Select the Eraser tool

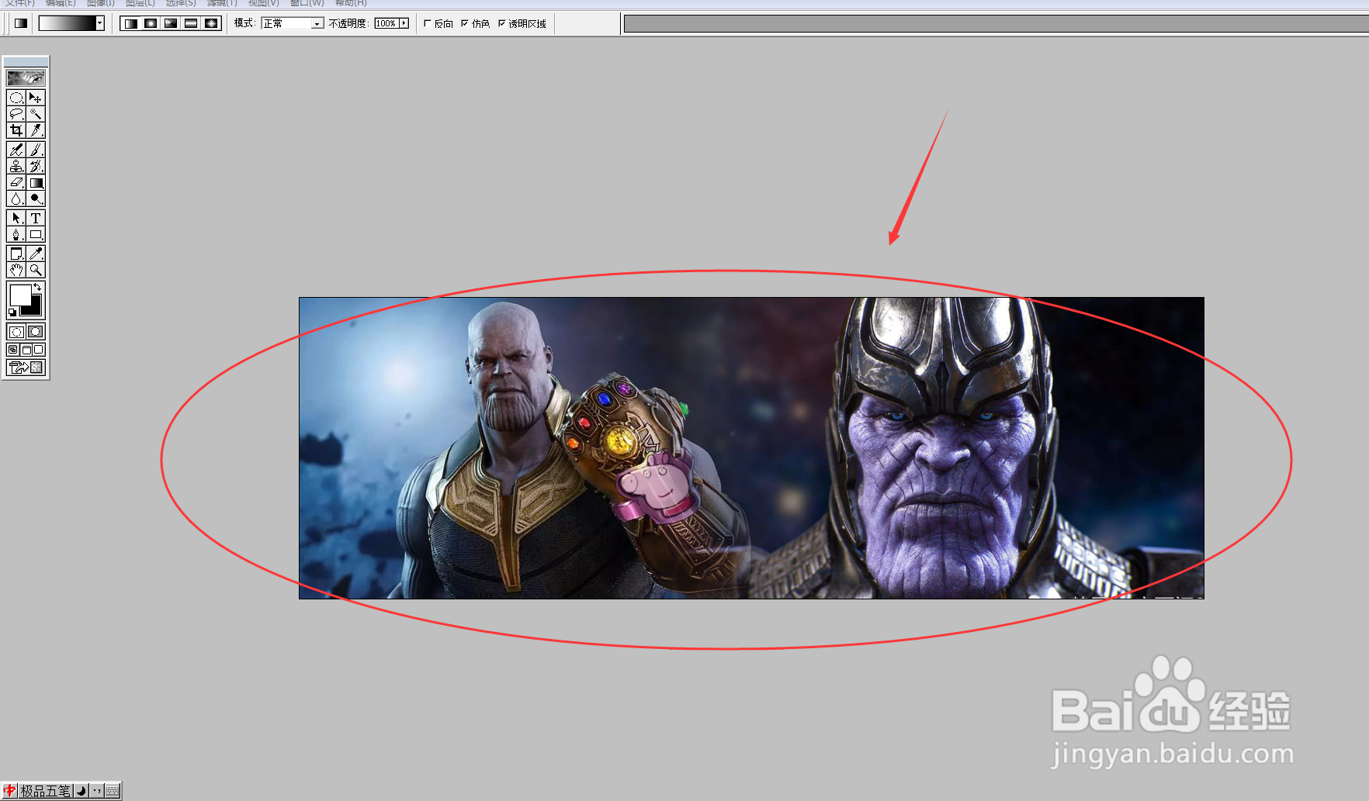pos(16,182)
